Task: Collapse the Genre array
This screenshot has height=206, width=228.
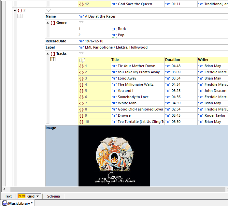Action: tap(48, 23)
